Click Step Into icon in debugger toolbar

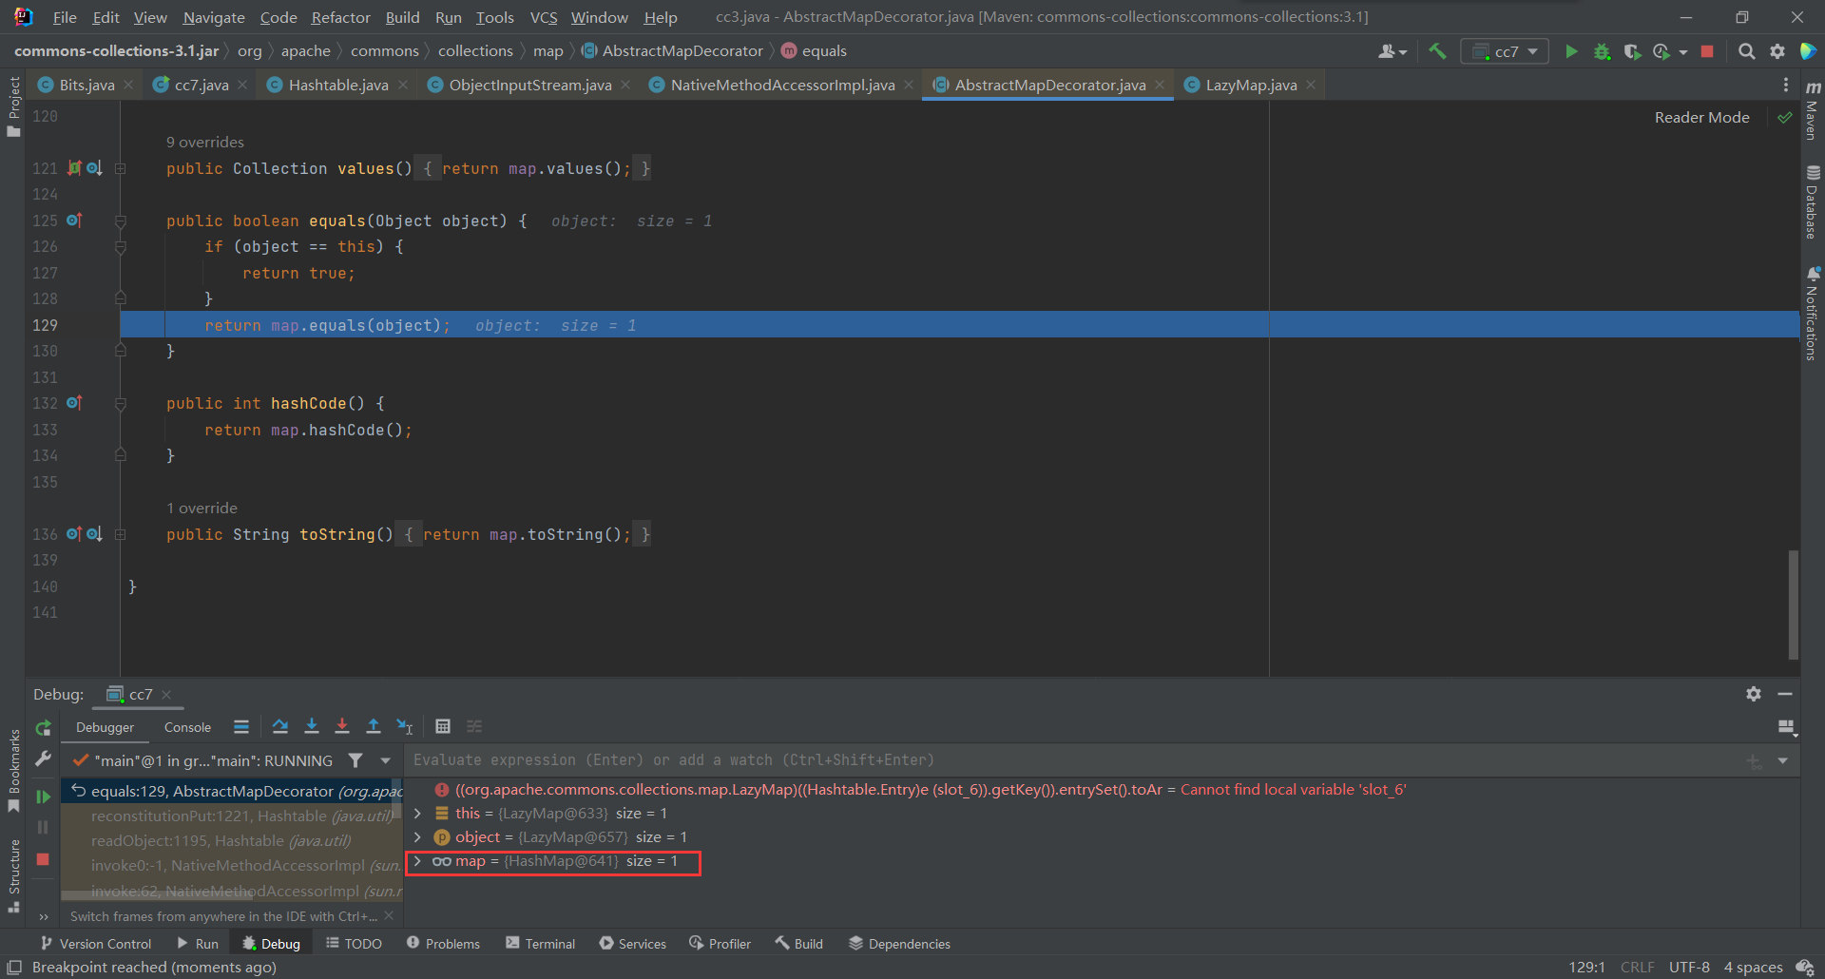[311, 727]
